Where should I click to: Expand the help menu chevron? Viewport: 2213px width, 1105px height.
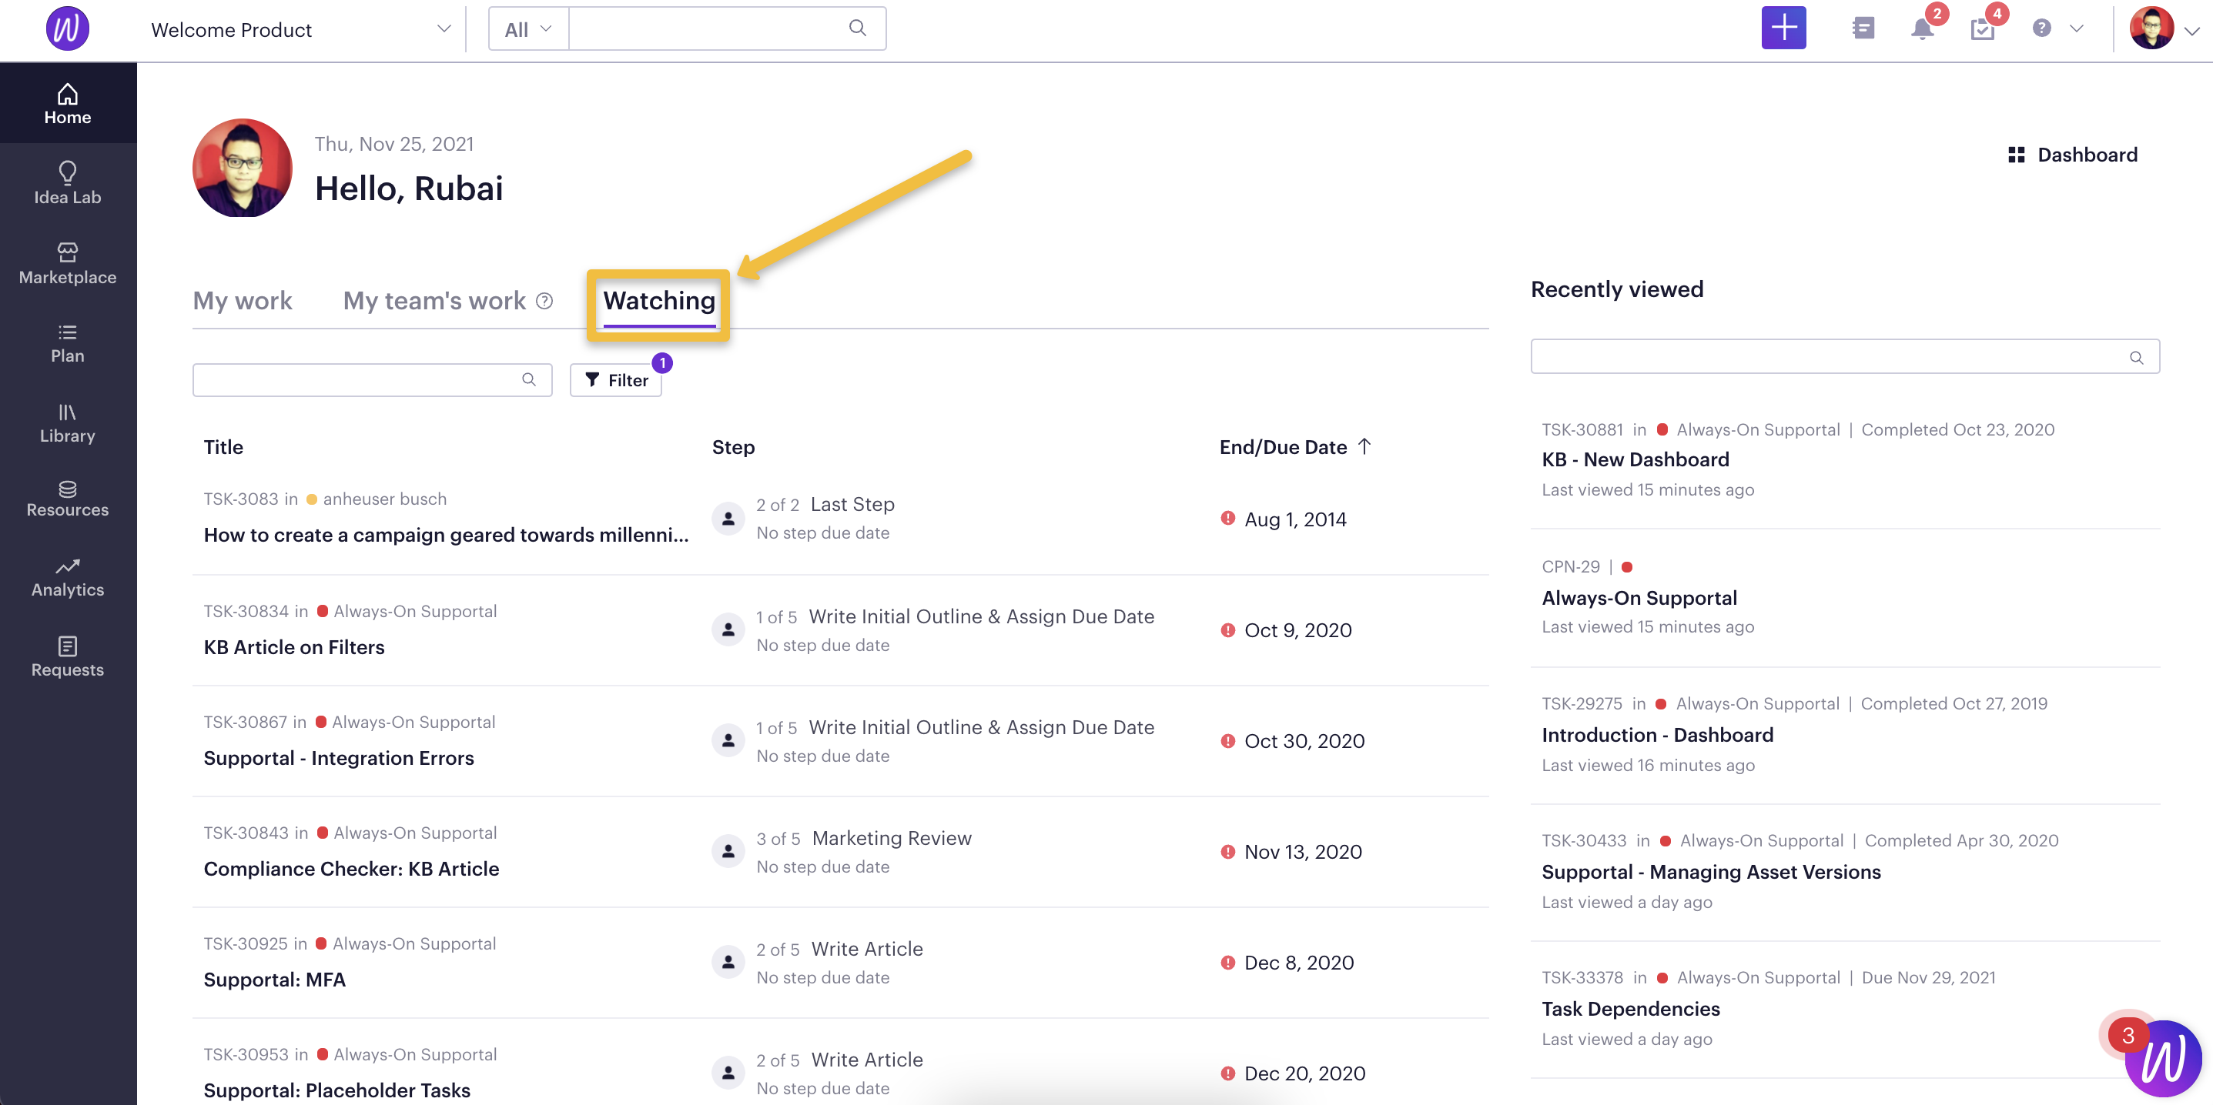[x=2077, y=28]
